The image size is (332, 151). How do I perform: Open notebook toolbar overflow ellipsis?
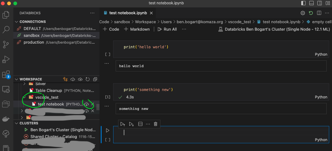coord(184,29)
